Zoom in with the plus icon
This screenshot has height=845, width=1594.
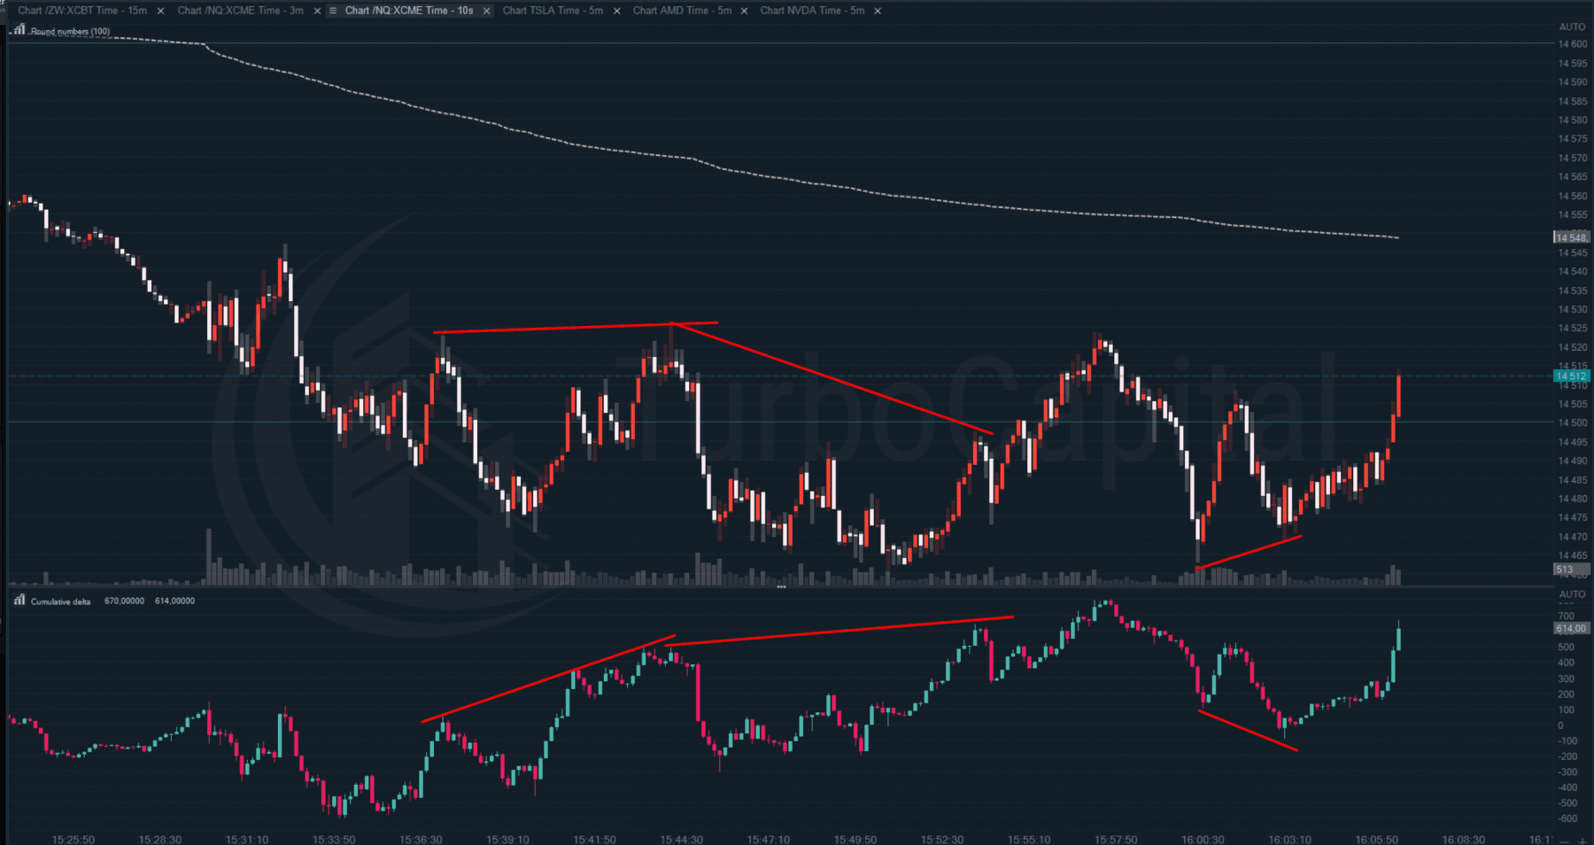coord(1582,840)
